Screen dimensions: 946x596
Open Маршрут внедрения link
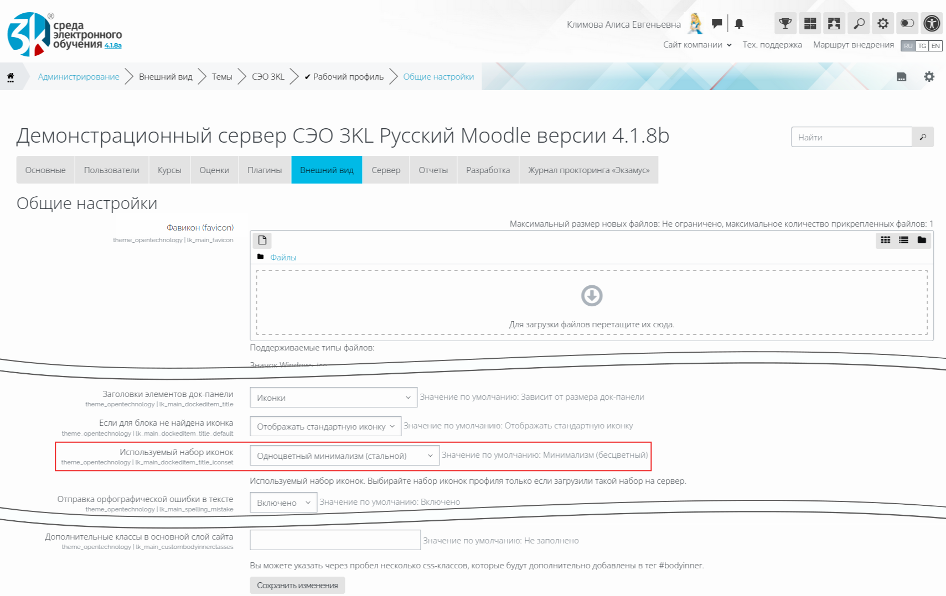click(853, 45)
